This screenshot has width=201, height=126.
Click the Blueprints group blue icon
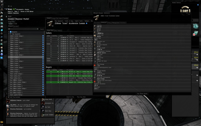click(11, 32)
